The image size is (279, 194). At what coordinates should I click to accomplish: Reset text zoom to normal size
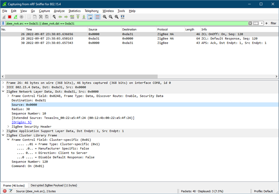116,17
